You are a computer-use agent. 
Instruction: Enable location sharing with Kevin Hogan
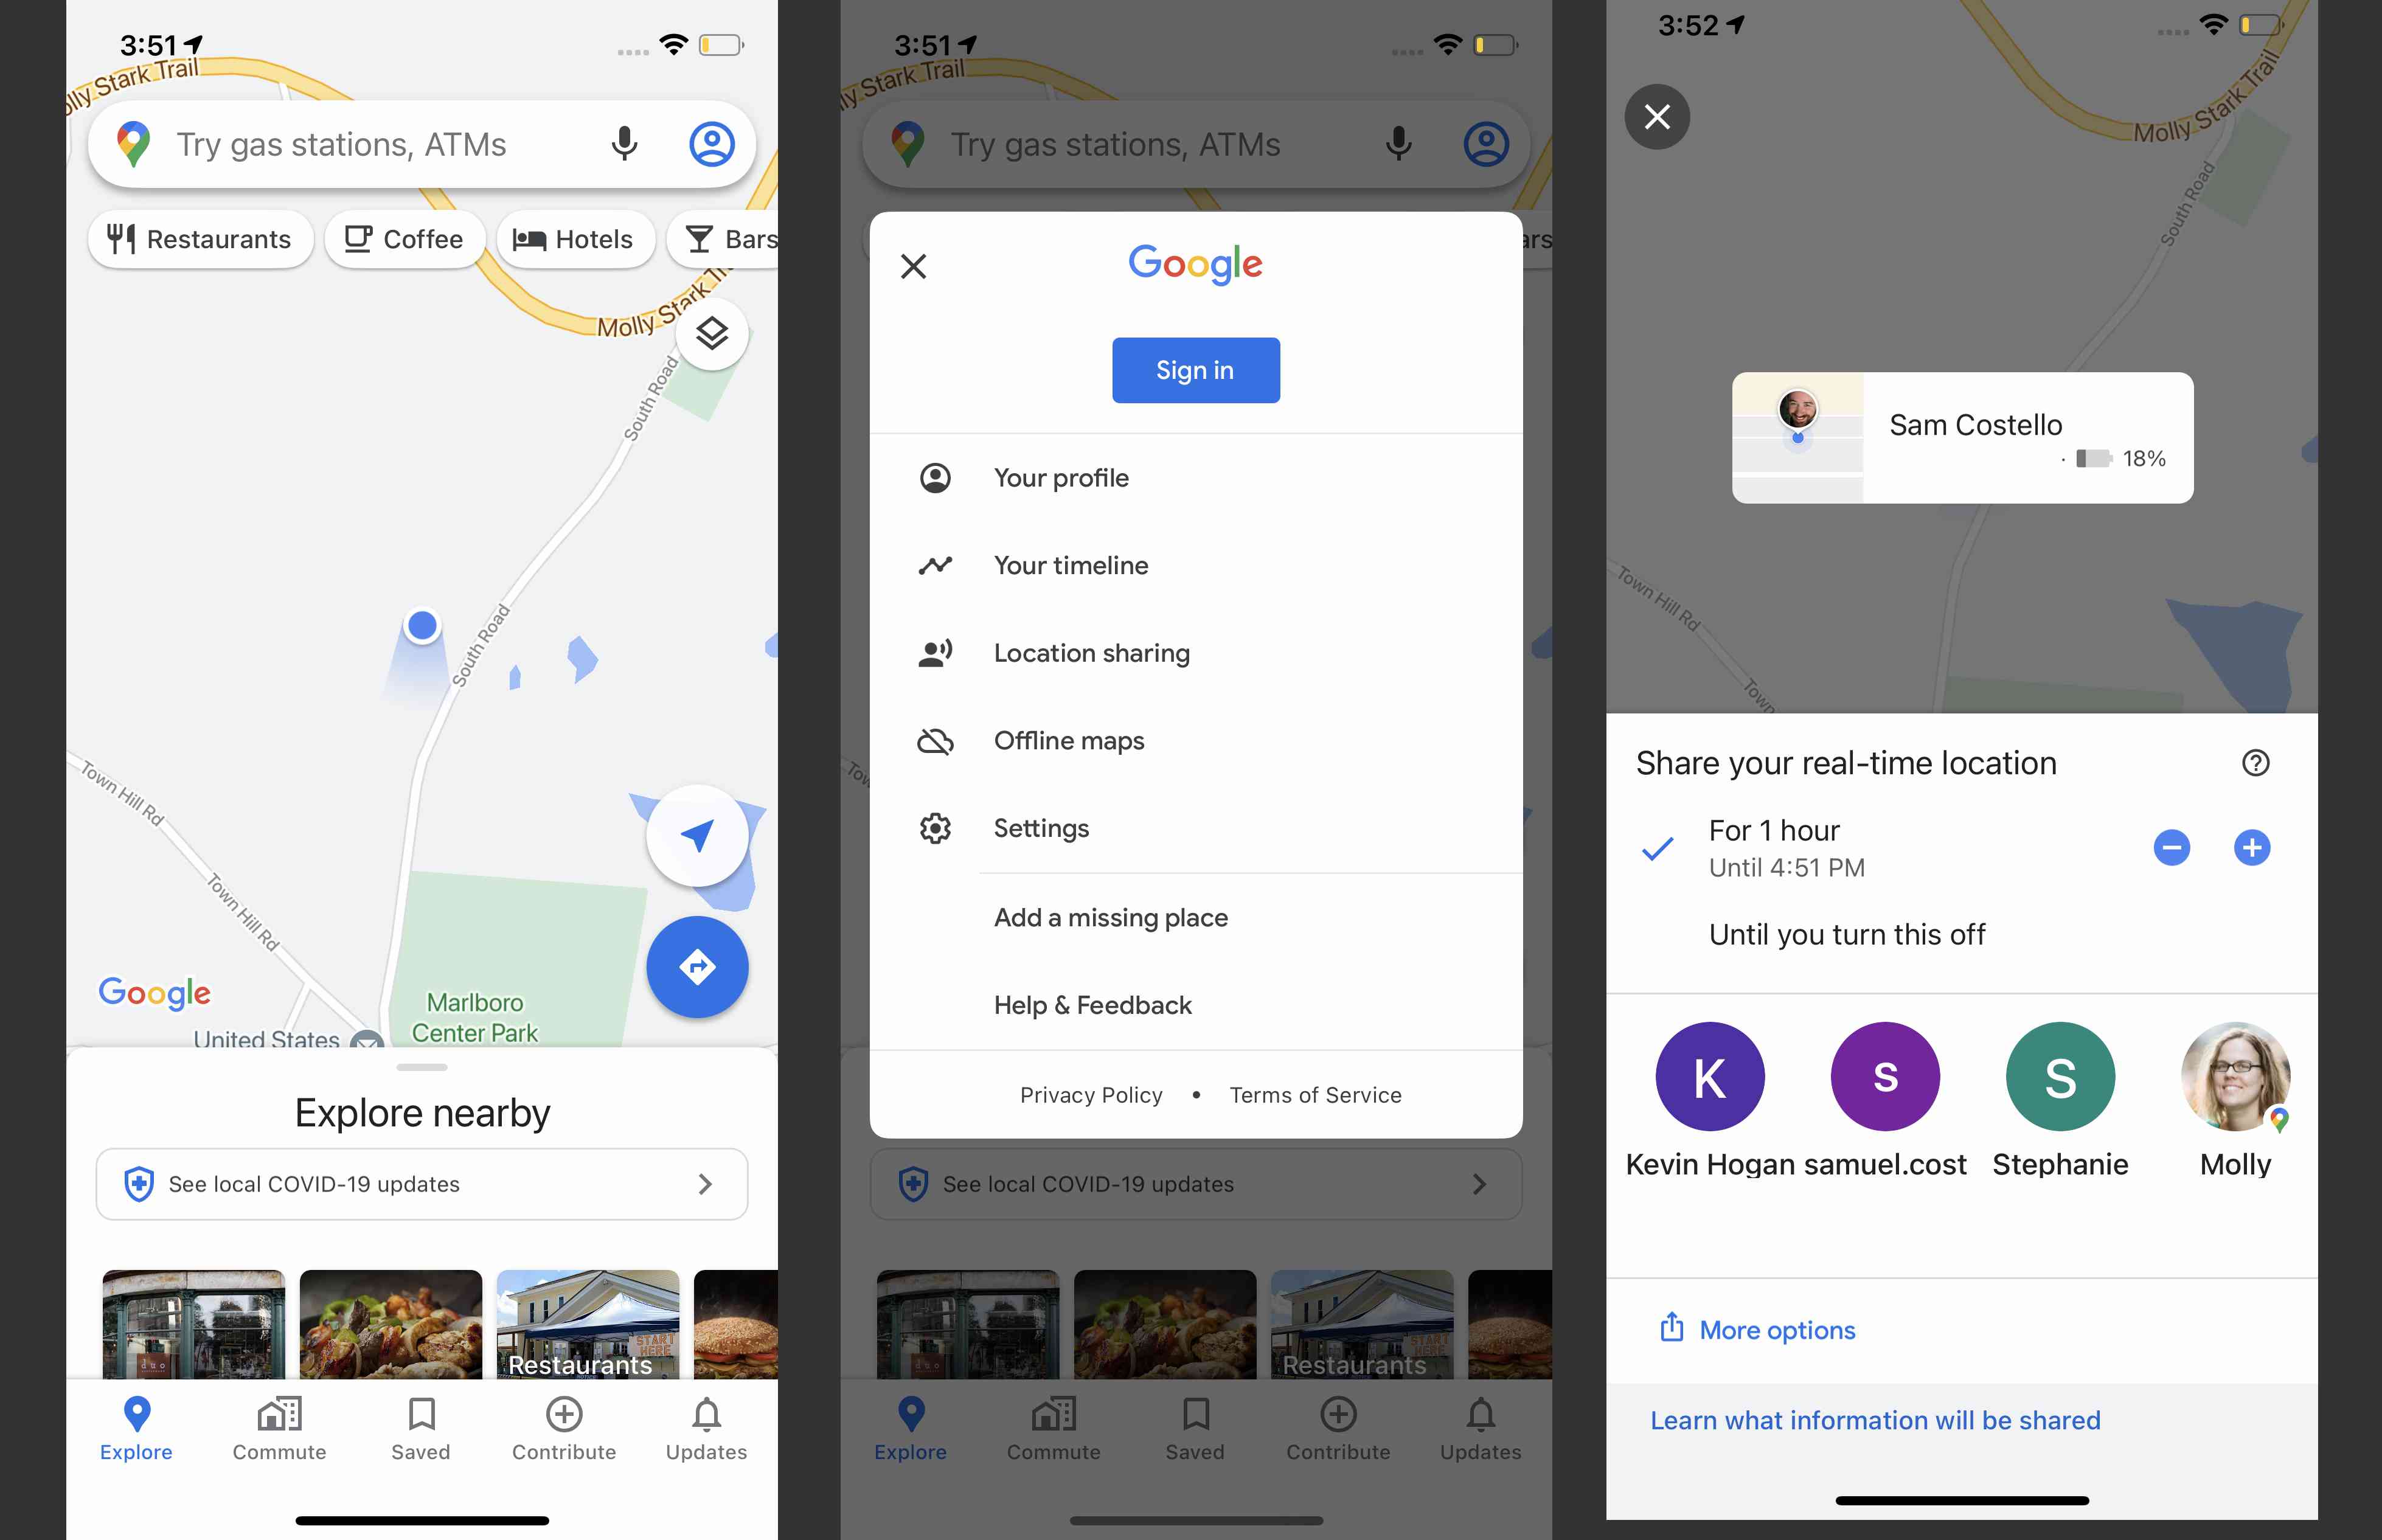1709,1077
